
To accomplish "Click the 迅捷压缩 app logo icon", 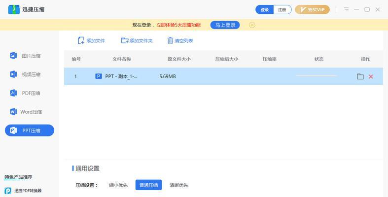I will 14,9.
